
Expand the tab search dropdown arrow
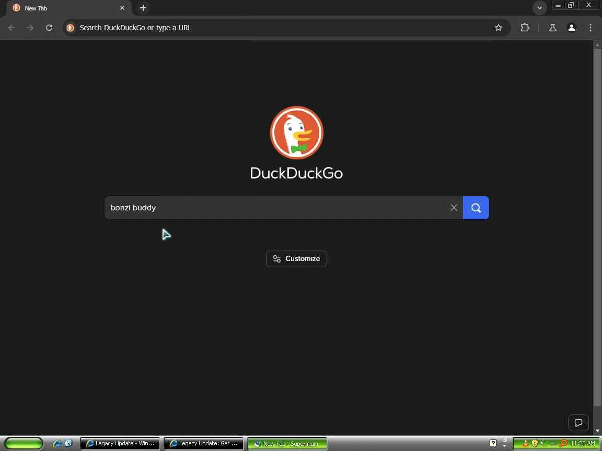pos(539,8)
